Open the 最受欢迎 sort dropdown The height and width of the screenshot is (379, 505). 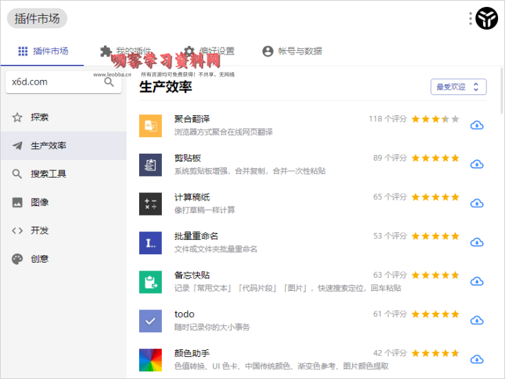(459, 87)
